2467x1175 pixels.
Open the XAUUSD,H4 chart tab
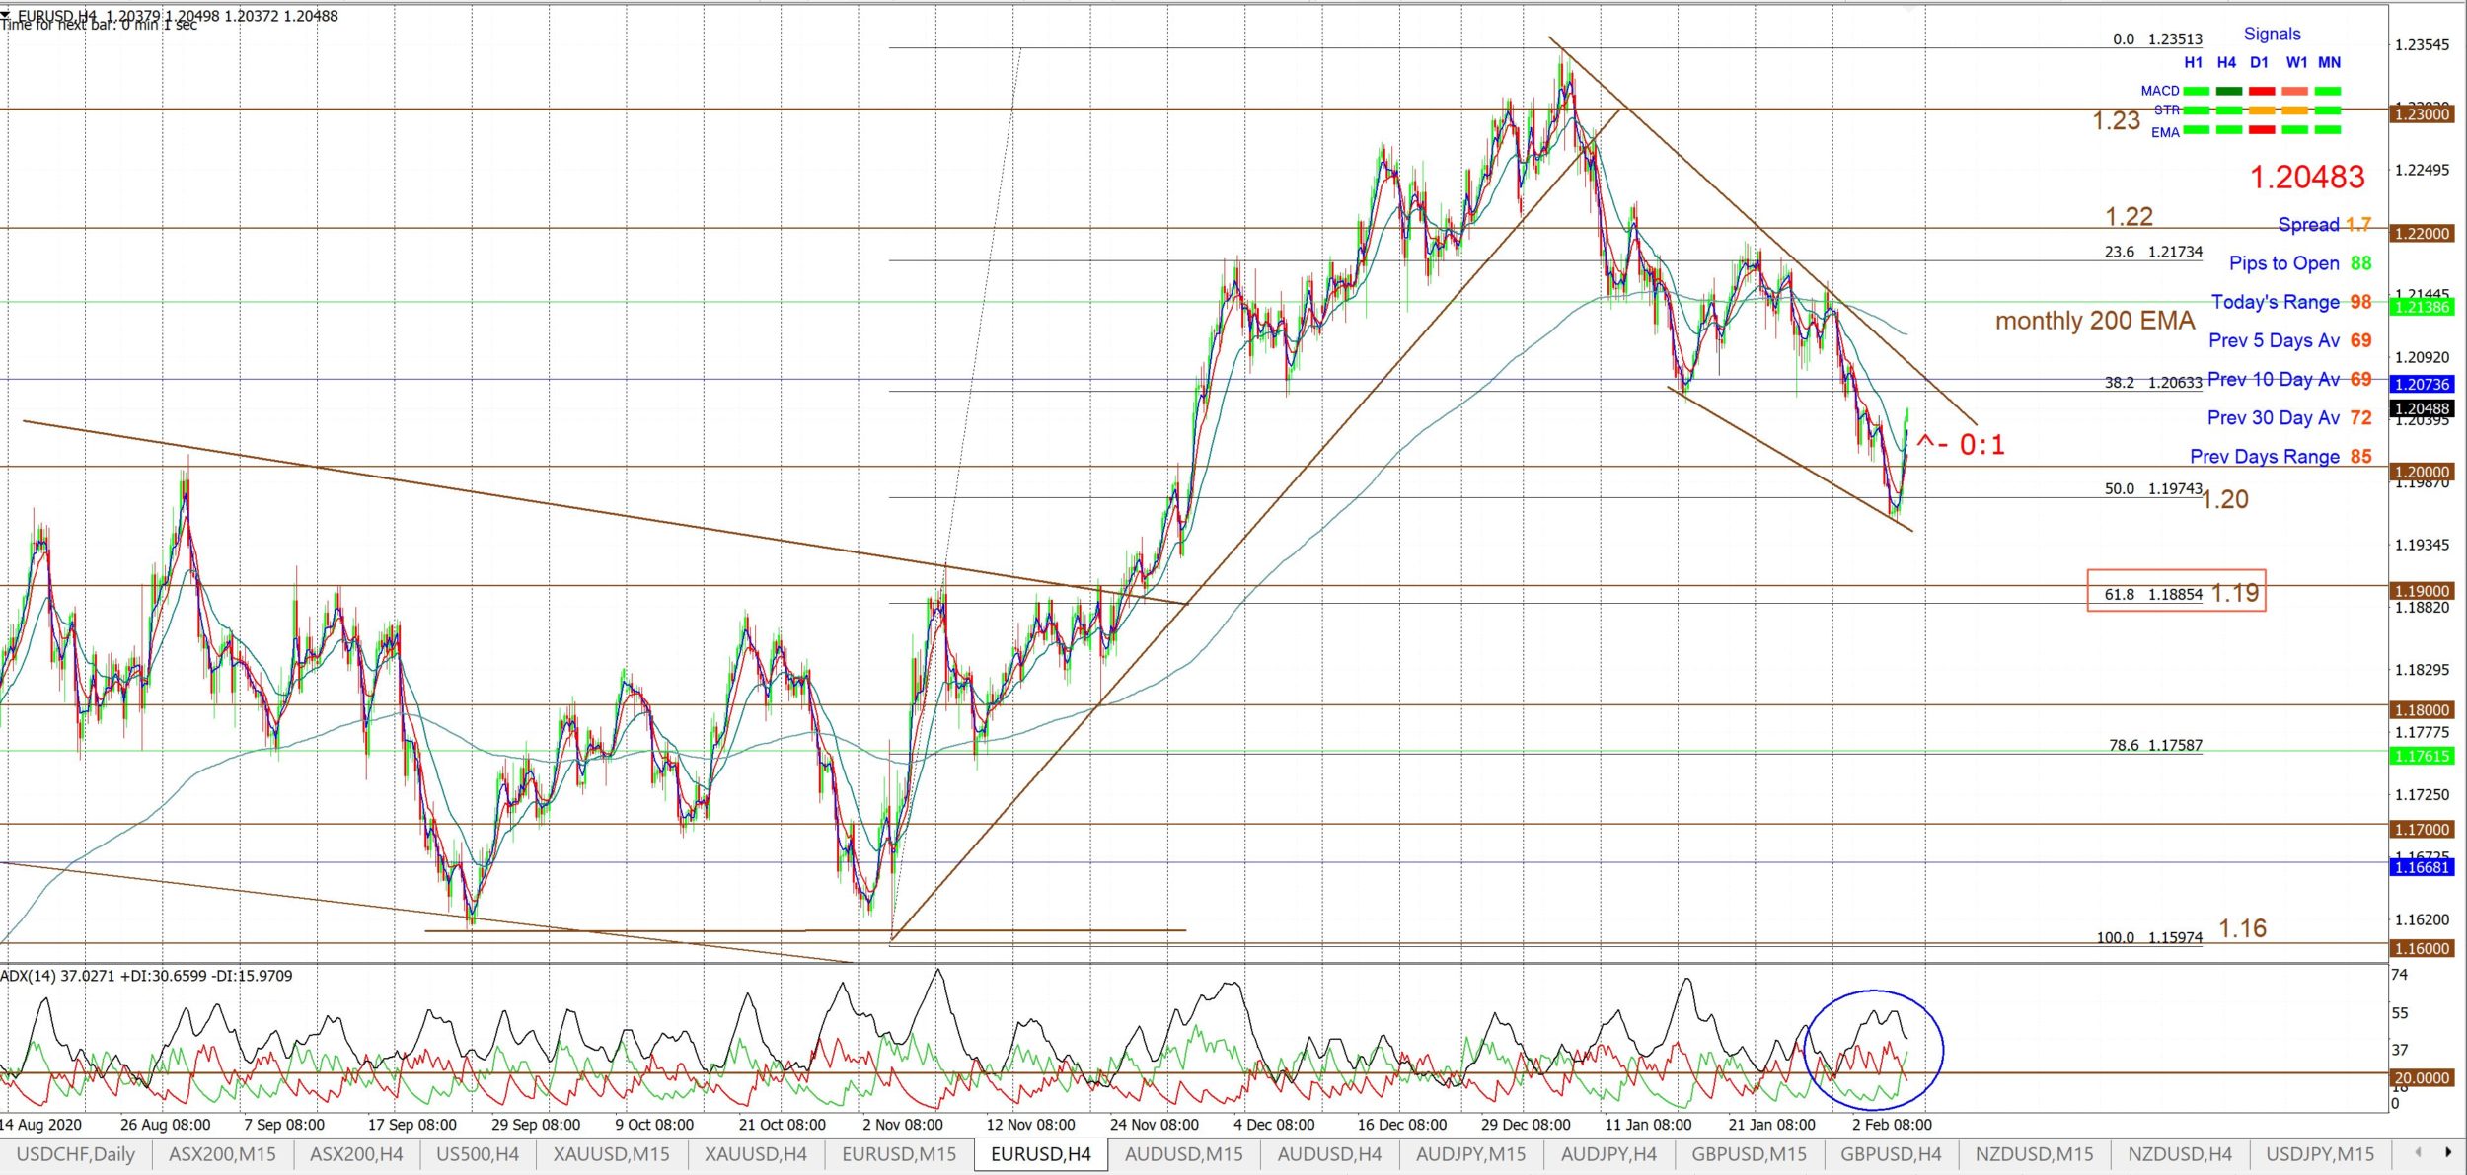point(755,1153)
